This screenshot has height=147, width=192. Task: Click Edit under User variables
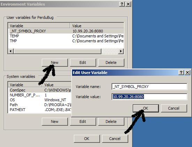(x=83, y=63)
